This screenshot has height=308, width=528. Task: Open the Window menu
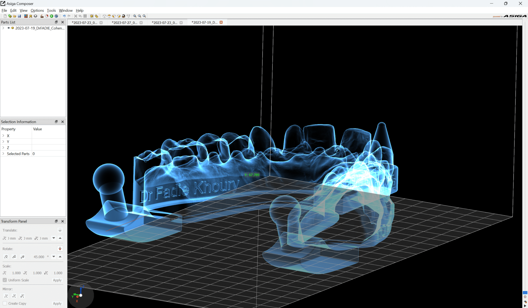(66, 10)
